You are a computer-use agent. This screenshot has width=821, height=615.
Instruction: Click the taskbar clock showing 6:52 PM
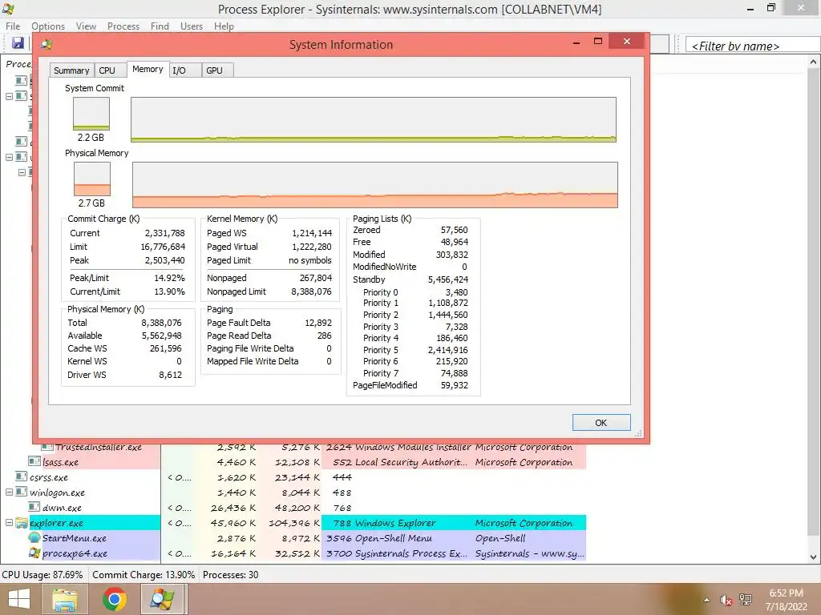pyautogui.click(x=786, y=600)
